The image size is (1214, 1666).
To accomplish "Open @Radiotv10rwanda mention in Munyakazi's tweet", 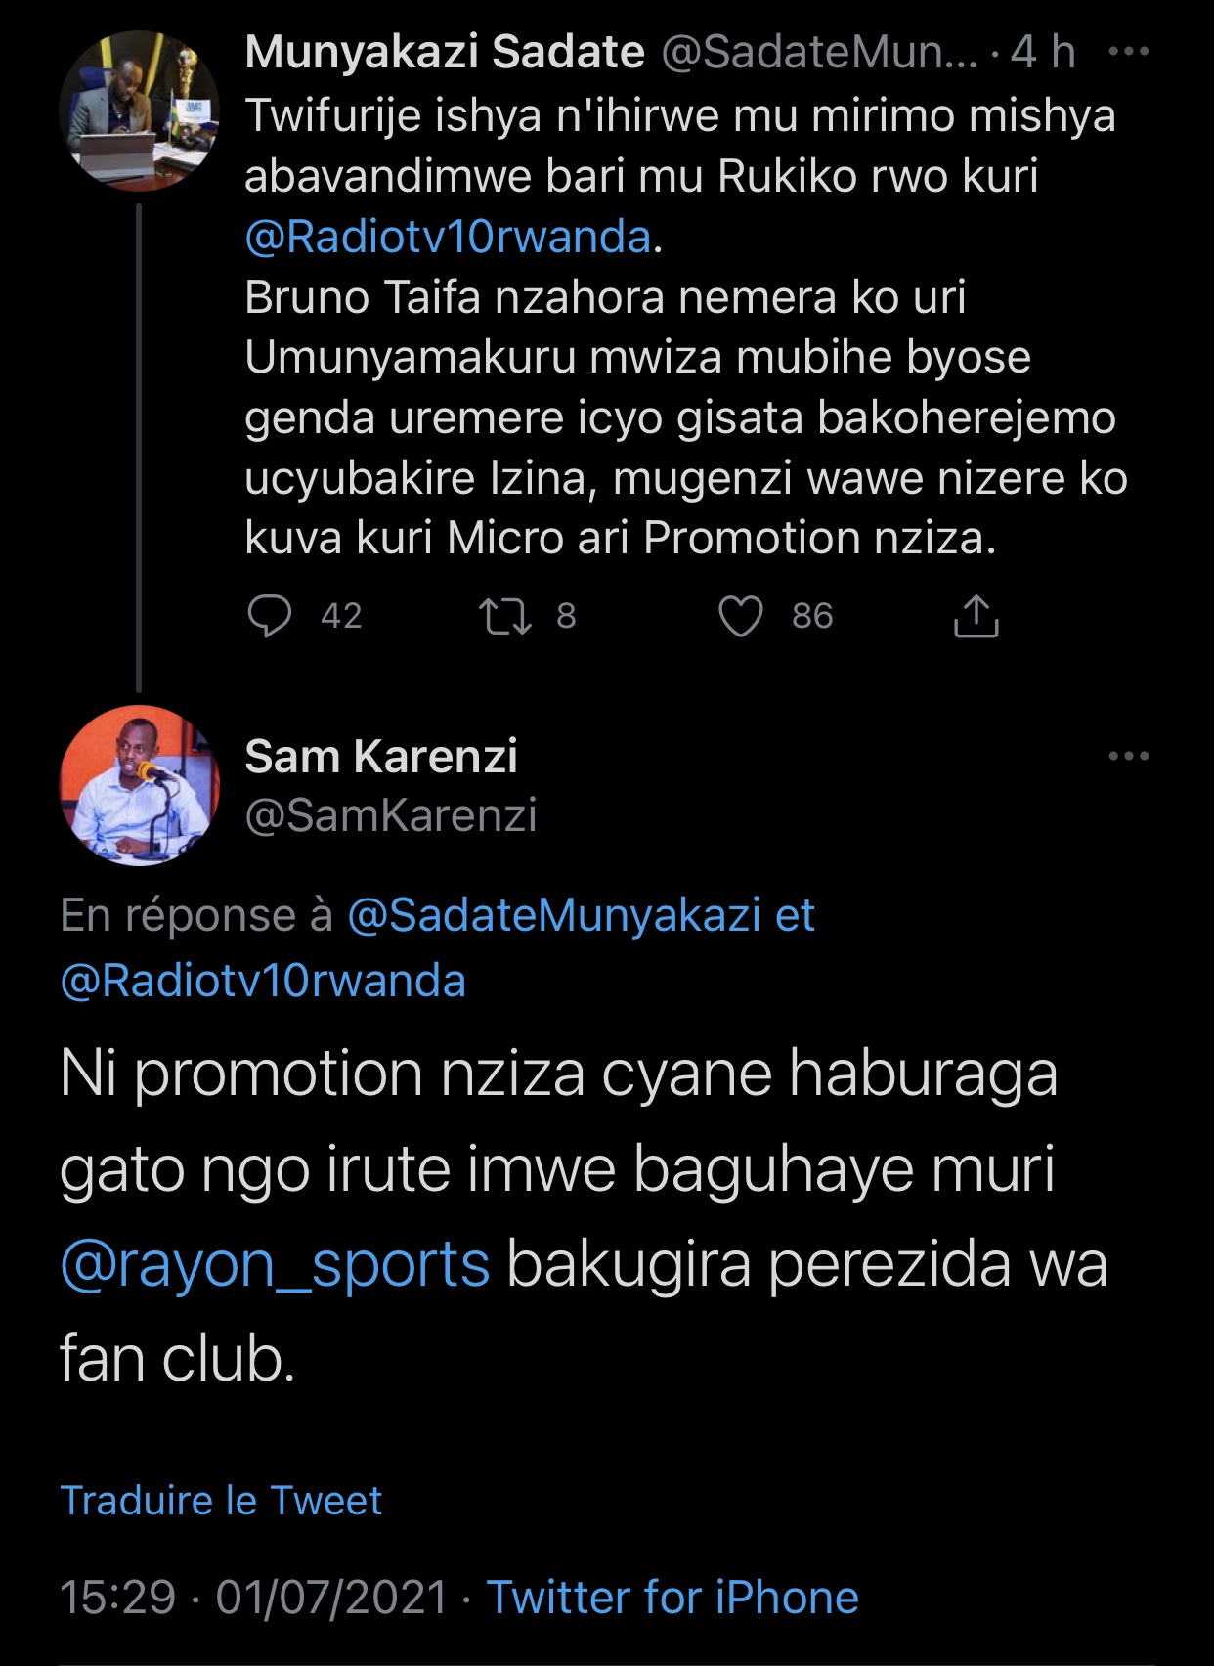I will click(x=448, y=237).
